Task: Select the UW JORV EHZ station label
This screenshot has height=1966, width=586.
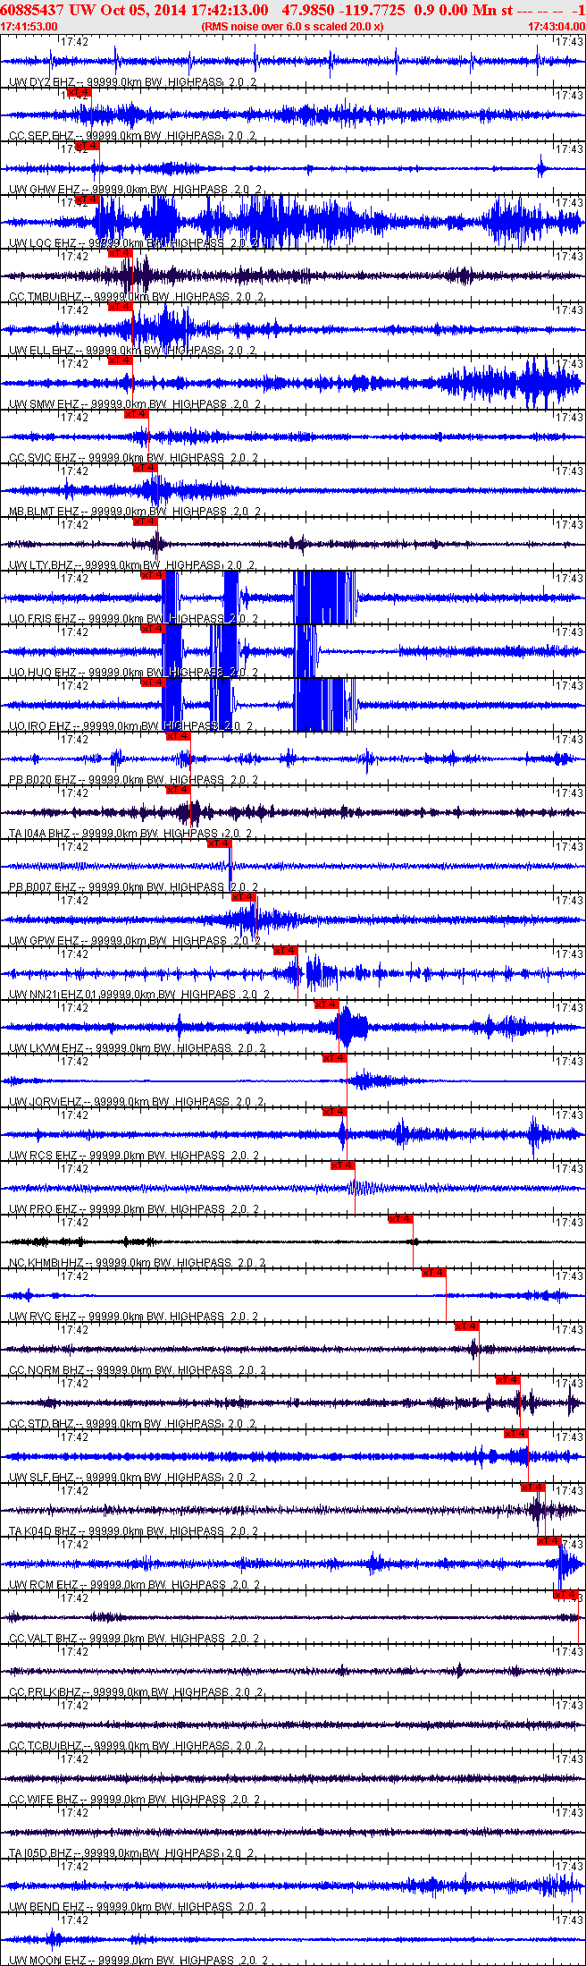Action: point(45,1102)
